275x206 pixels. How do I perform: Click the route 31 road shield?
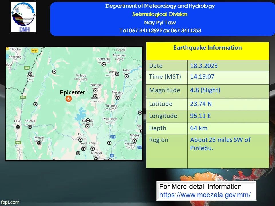pos(112,155)
